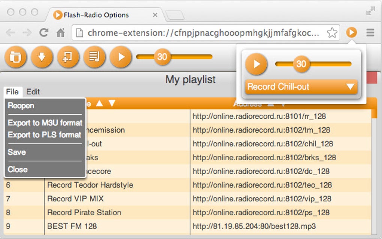Select the add station icon

coord(68,57)
